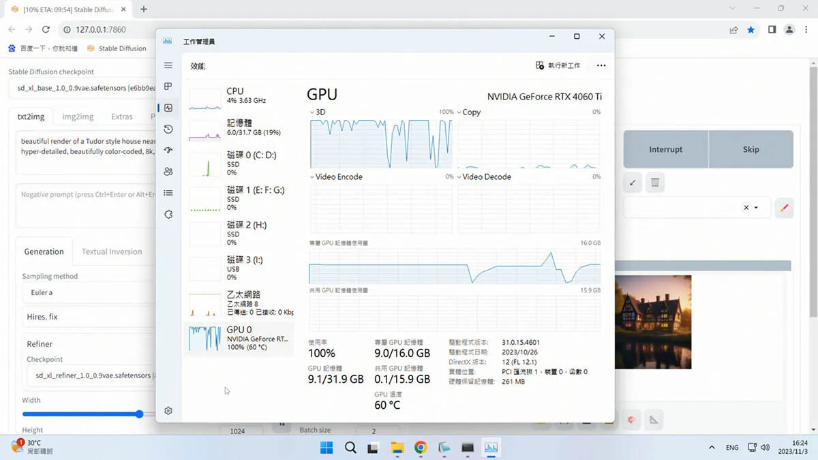
Task: Select GPU 0 in the performance list
Action: point(239,339)
